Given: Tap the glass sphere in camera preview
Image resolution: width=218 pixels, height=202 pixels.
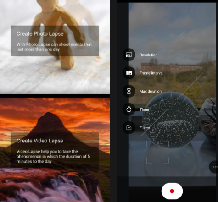Looking at the screenshot, I should (x=171, y=120).
